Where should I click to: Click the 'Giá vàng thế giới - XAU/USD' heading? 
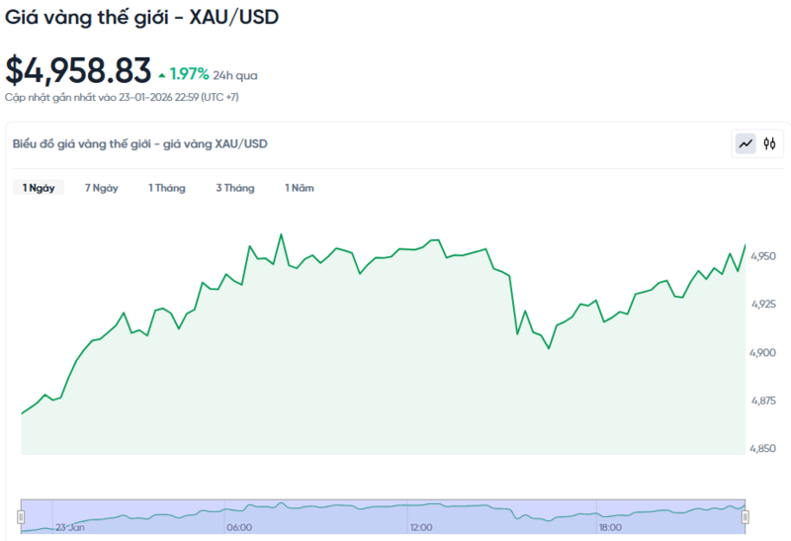(142, 19)
